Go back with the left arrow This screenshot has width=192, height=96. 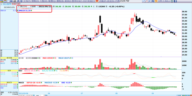(11, 1)
